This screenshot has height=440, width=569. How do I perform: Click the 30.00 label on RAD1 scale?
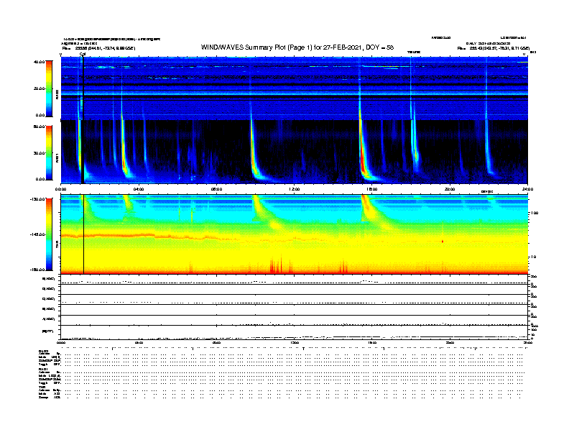pos(40,153)
